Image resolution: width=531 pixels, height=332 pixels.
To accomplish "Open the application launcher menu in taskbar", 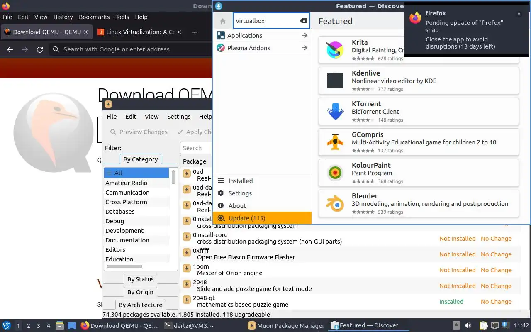I will click(x=7, y=325).
